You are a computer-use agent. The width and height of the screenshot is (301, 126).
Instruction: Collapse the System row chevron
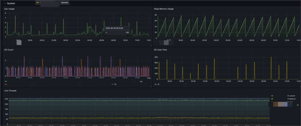click(x=5, y=3)
